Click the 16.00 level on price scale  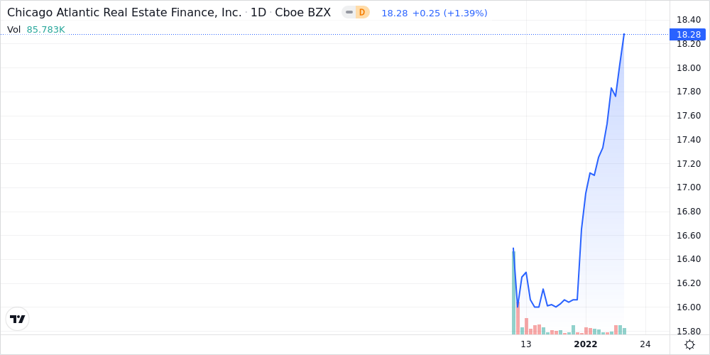pyautogui.click(x=688, y=307)
